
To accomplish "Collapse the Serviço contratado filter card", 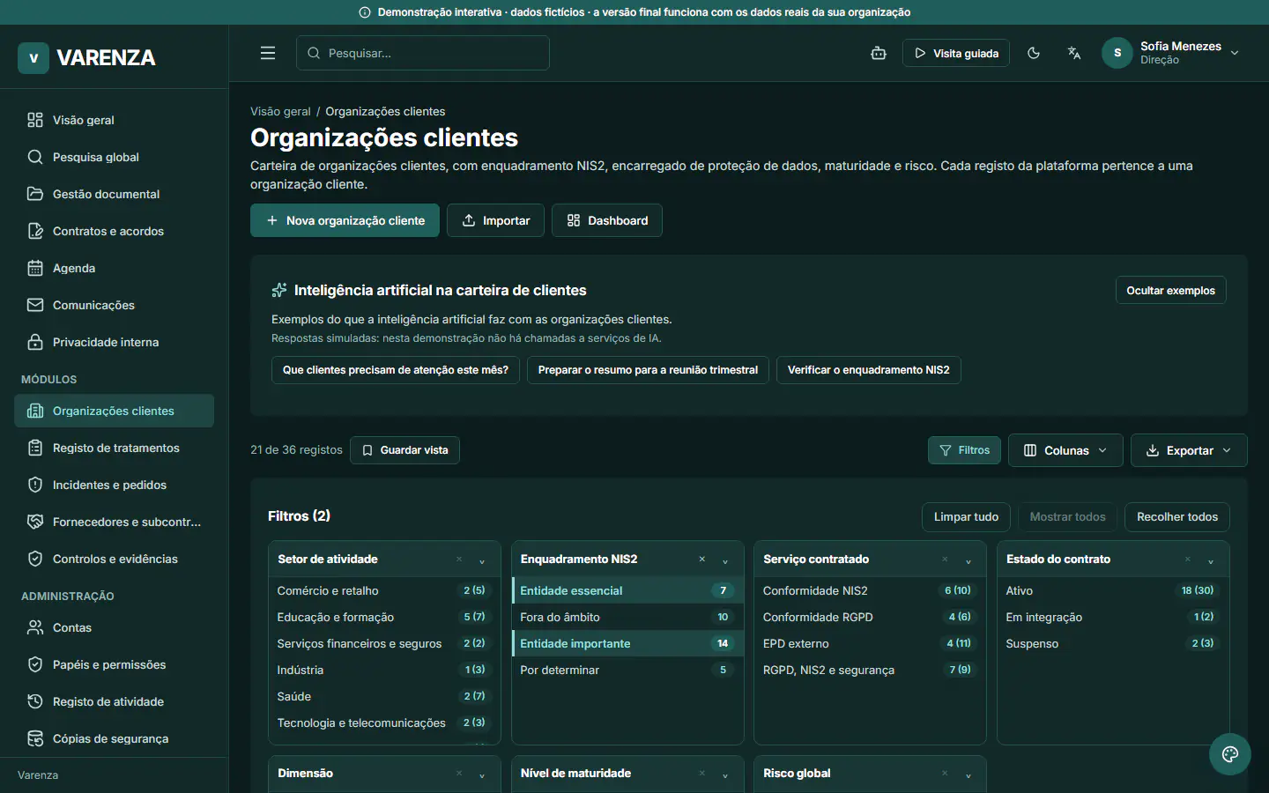I will pos(968,560).
